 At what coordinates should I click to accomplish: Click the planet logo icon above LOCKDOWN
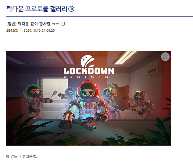(88, 61)
